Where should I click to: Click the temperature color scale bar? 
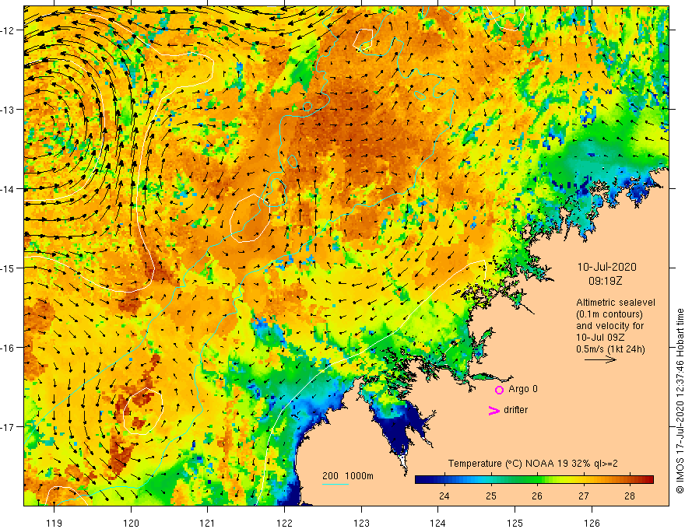534,480
